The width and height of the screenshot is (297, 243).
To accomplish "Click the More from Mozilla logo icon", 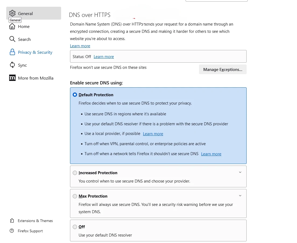I will click(x=12, y=78).
